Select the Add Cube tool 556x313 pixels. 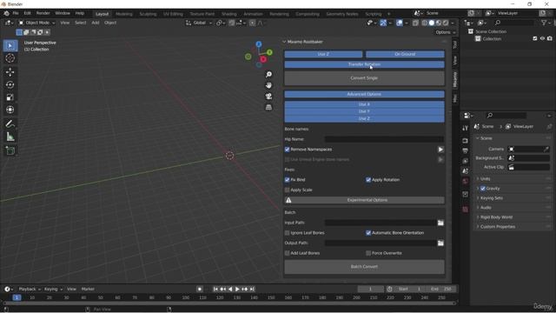[x=10, y=150]
